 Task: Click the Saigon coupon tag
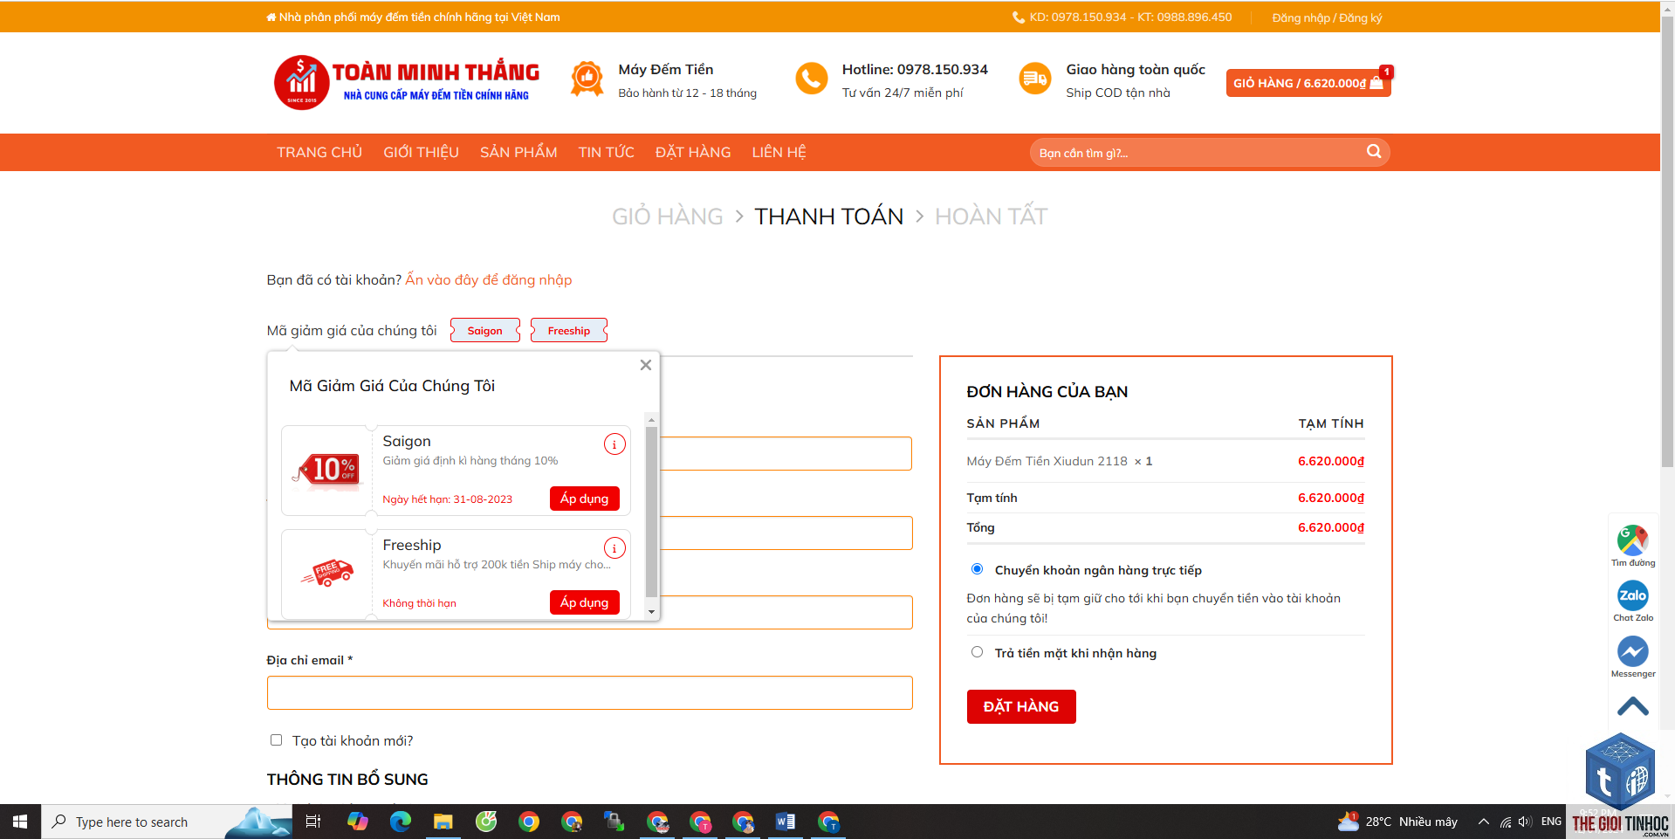pos(485,330)
